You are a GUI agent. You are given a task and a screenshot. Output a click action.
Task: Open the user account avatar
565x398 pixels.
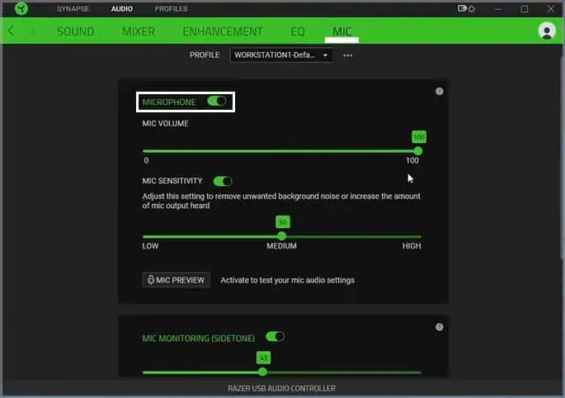[546, 31]
